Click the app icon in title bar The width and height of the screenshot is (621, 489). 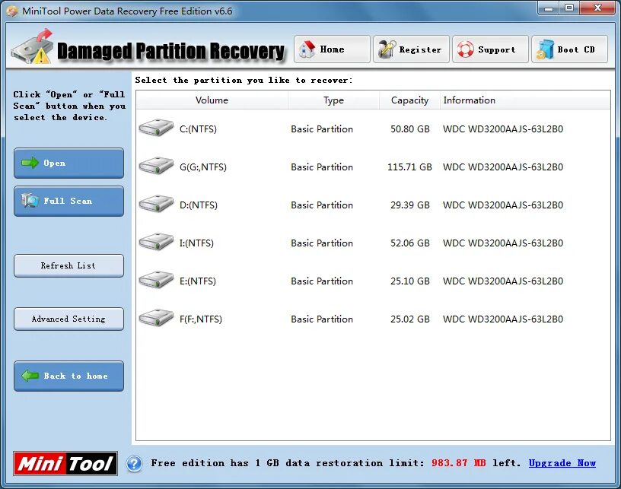[12, 11]
